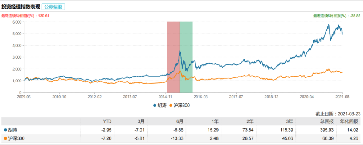Click the 投资经理指数表现 panel title
Screen dimensions: 363x145
[20, 7]
